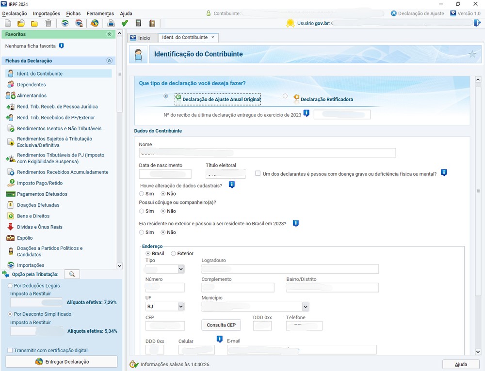Collapse the Favoritos panel
Viewport: 485px width, 371px height.
point(109,34)
